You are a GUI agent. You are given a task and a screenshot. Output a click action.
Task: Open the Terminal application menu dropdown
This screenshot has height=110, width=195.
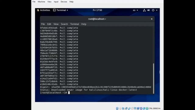point(61,10)
